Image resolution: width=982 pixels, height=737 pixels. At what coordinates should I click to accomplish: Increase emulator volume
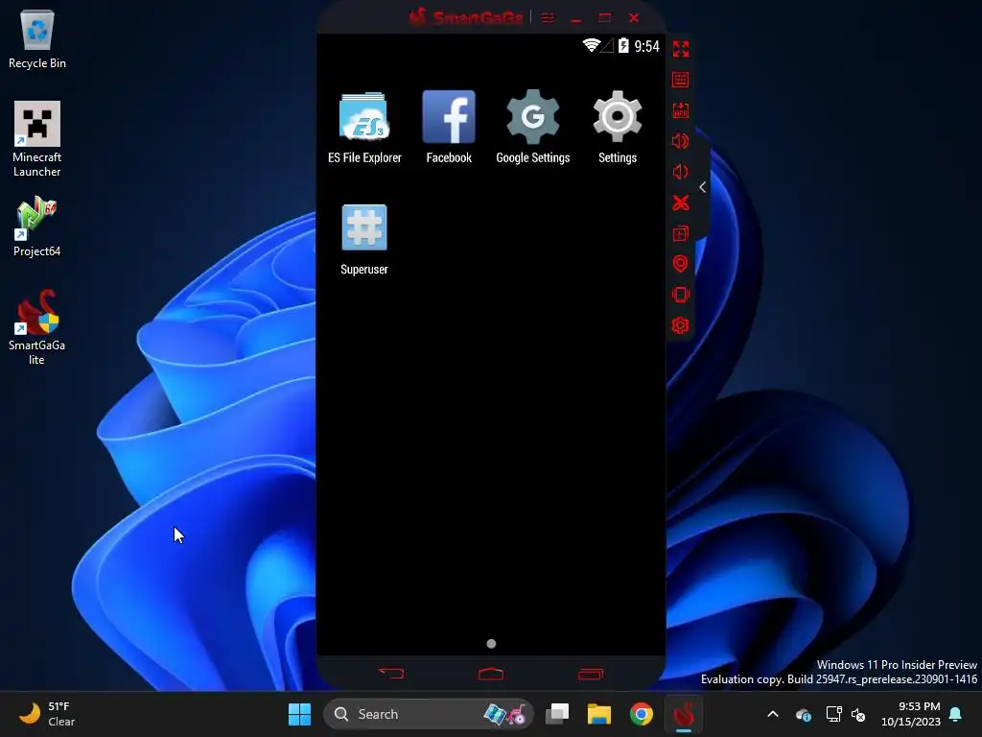click(681, 141)
